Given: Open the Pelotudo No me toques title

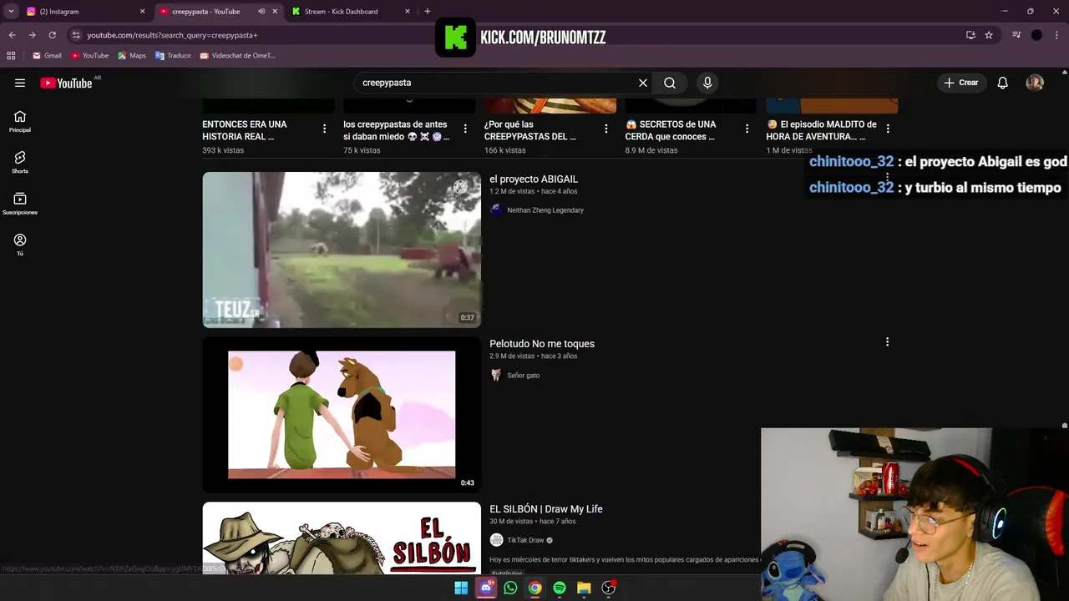Looking at the screenshot, I should point(542,344).
